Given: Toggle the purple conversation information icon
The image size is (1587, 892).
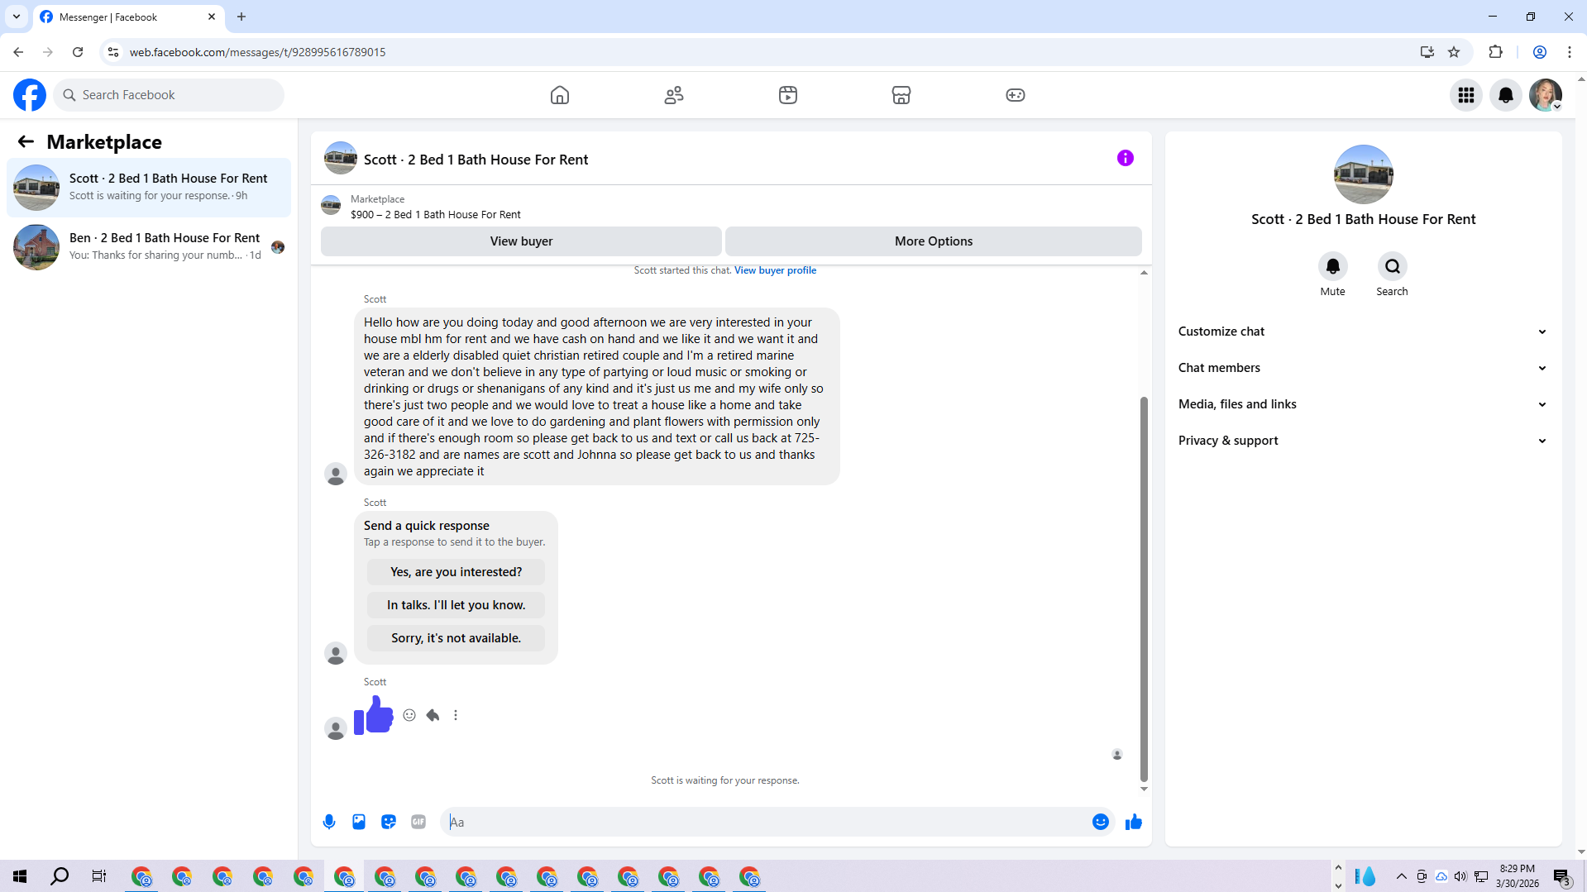Looking at the screenshot, I should point(1126,158).
